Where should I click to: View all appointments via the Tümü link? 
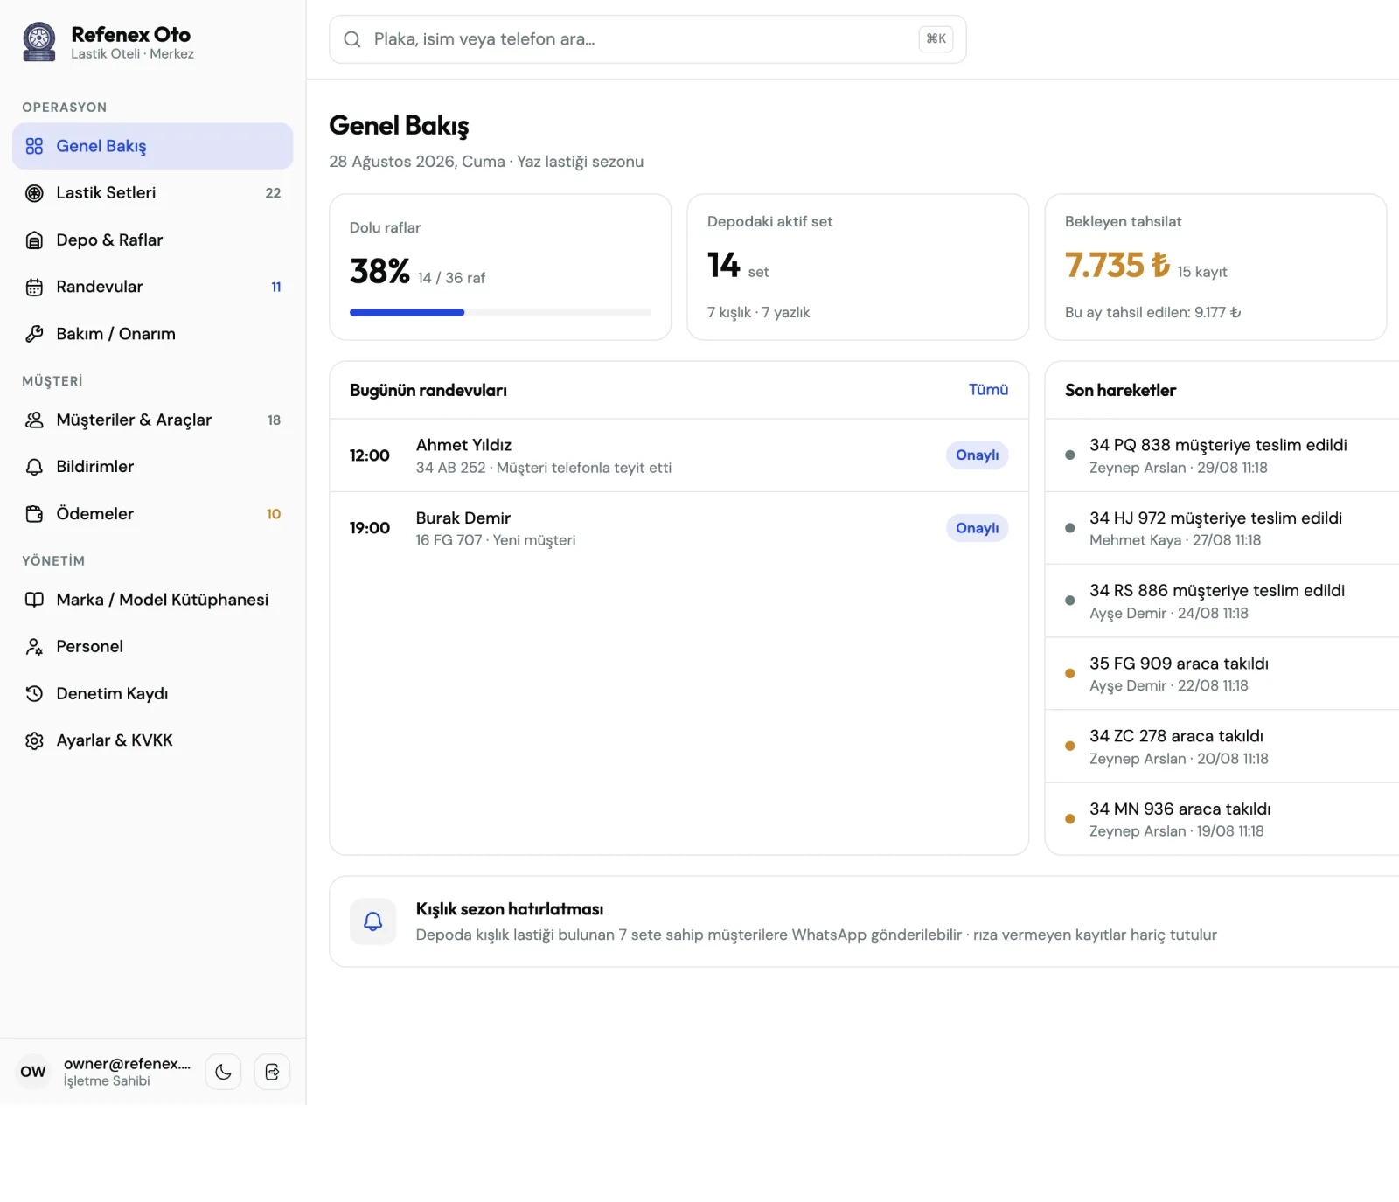click(988, 390)
